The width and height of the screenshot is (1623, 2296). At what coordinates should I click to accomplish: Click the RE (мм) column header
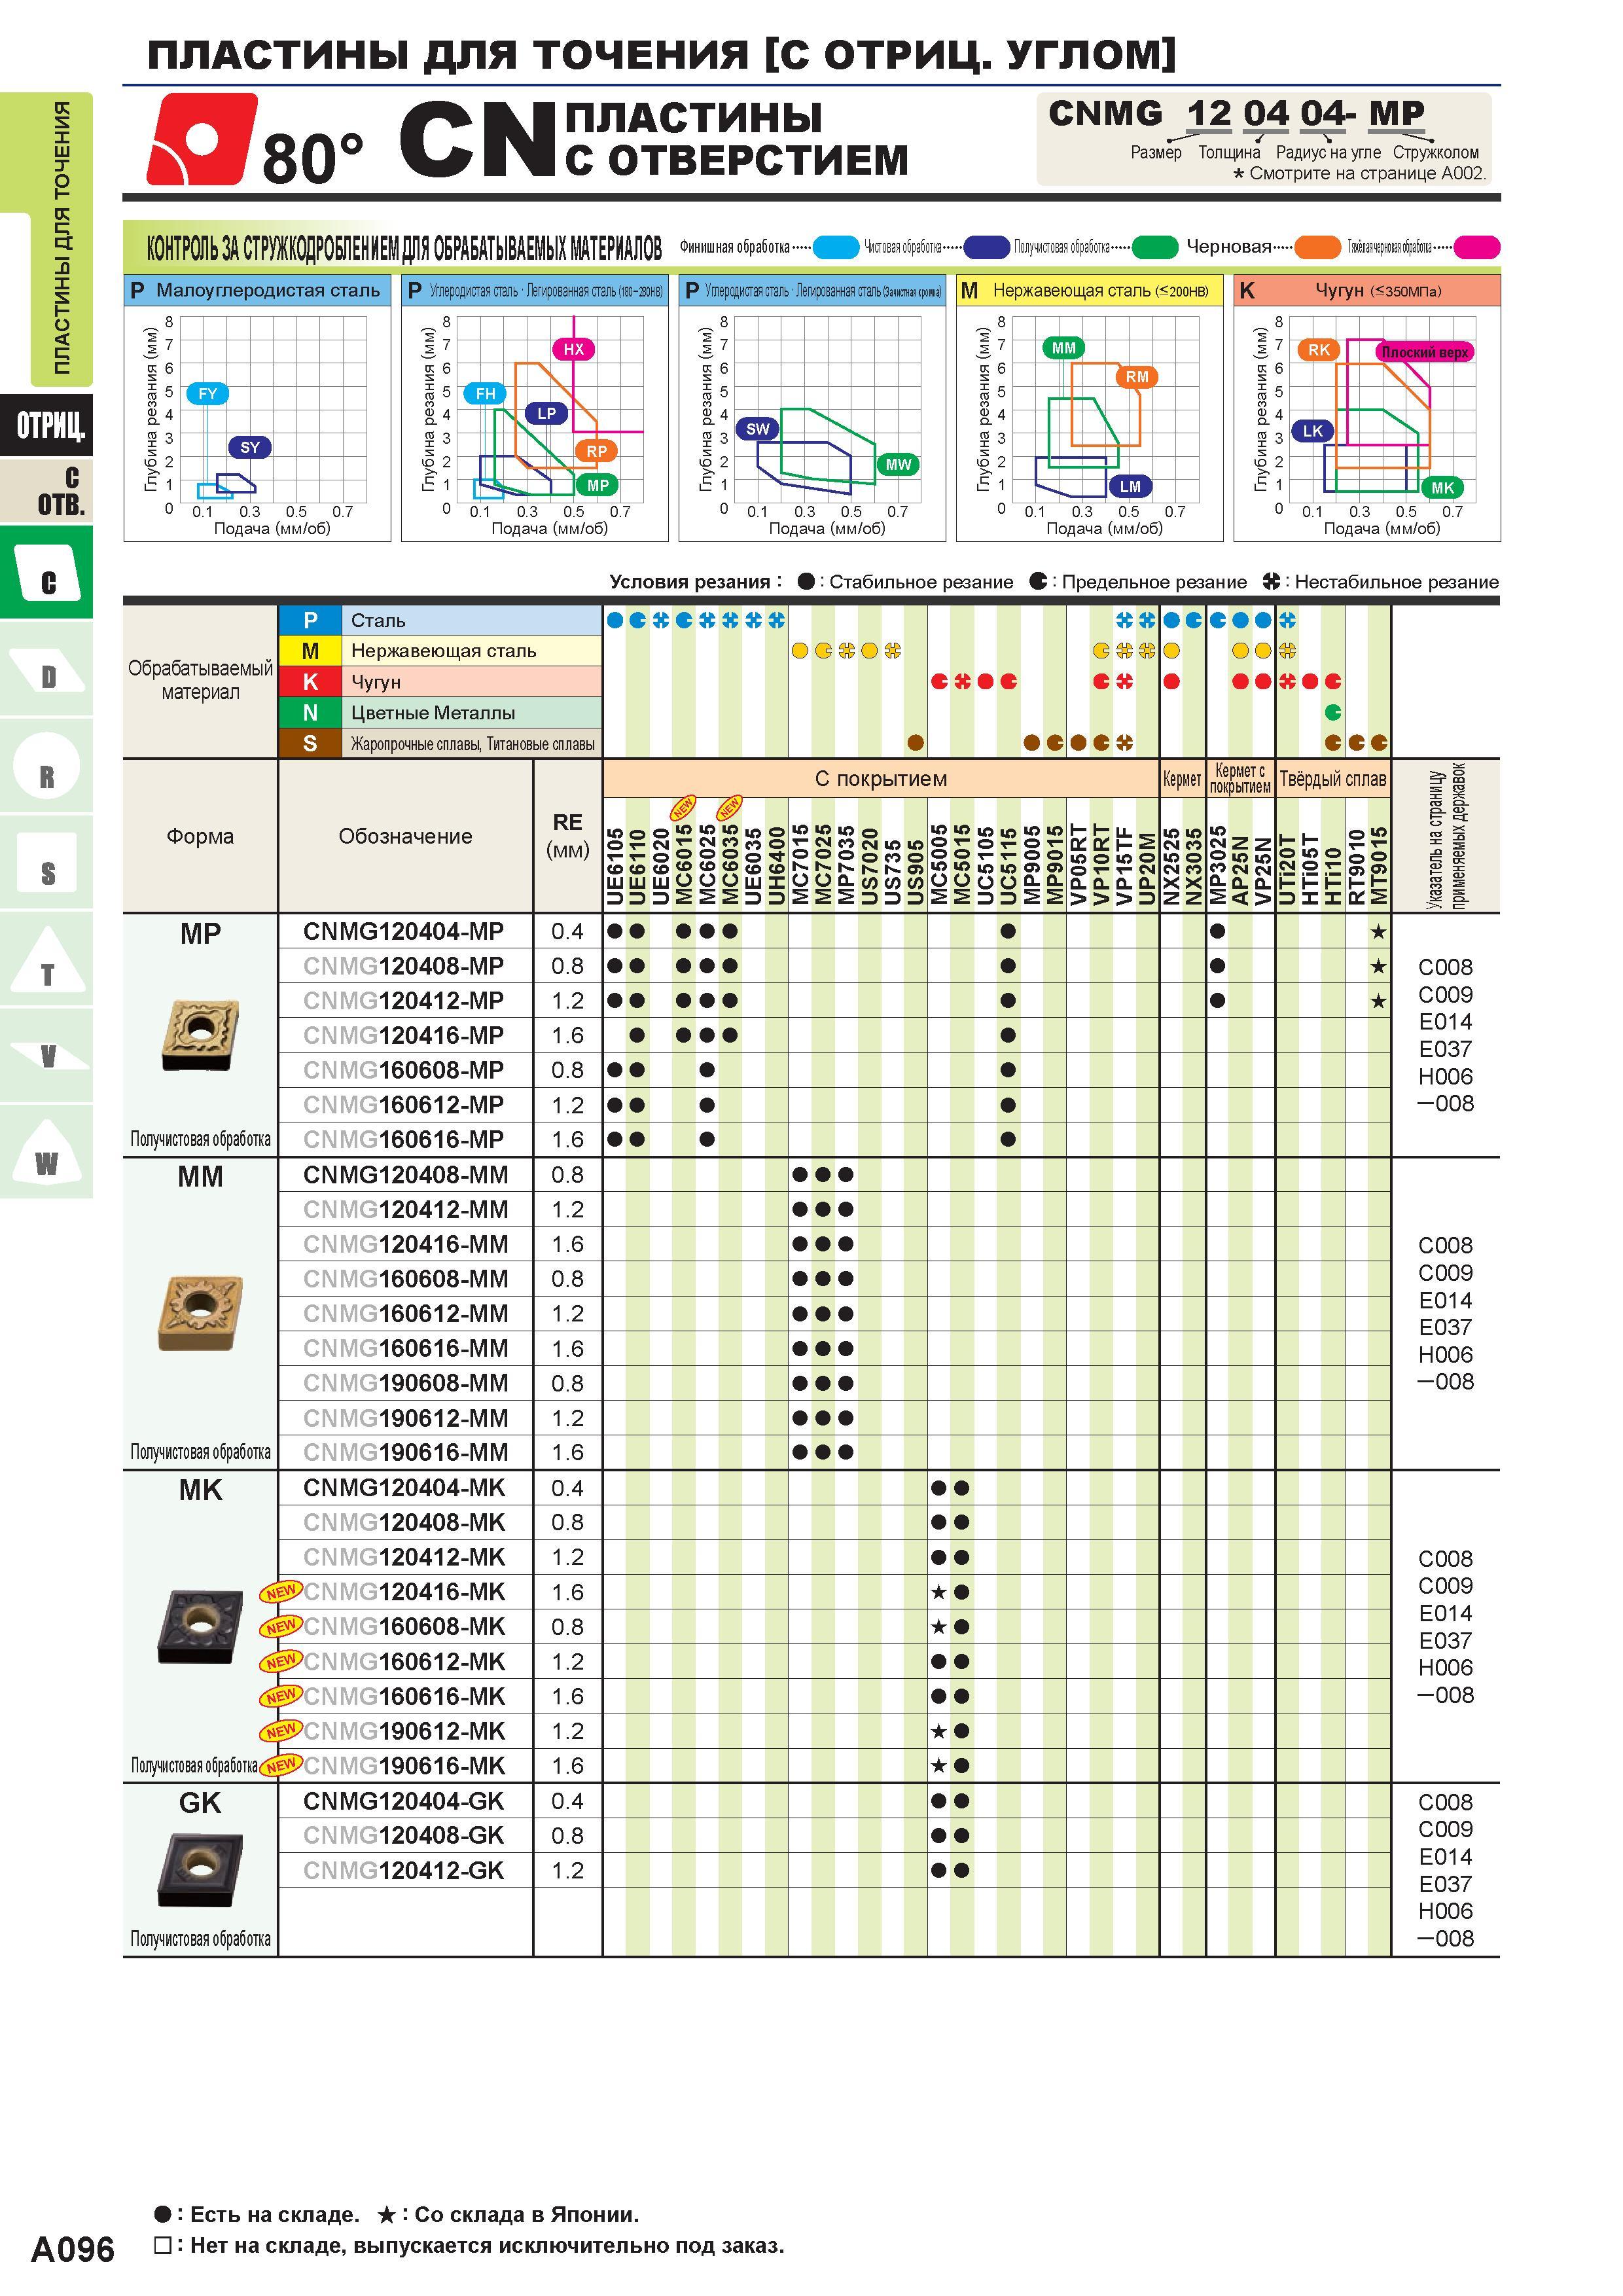click(x=568, y=836)
